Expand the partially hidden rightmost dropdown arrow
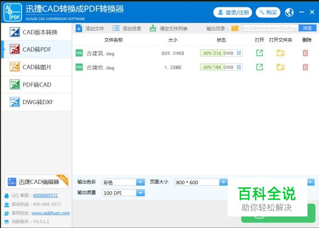Viewport: 319px width, 228px height. pos(311,182)
